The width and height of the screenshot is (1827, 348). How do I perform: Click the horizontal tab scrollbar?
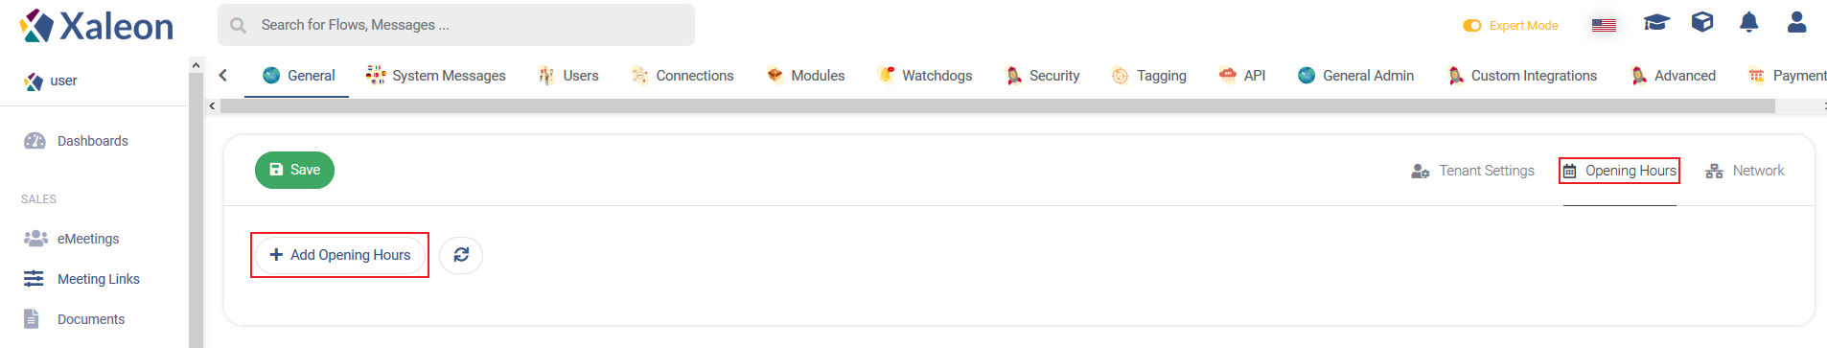(x=997, y=106)
